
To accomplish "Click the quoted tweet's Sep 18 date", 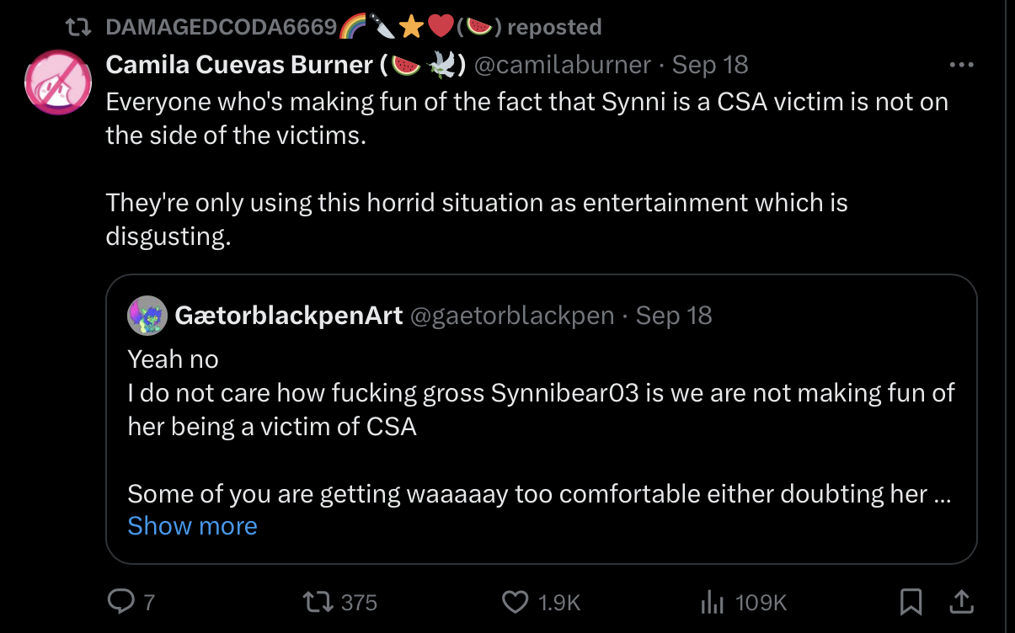I will coord(674,316).
